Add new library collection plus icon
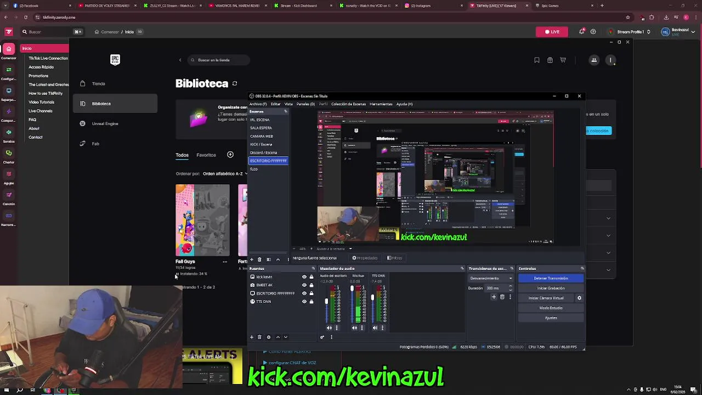This screenshot has width=702, height=395. [x=230, y=155]
